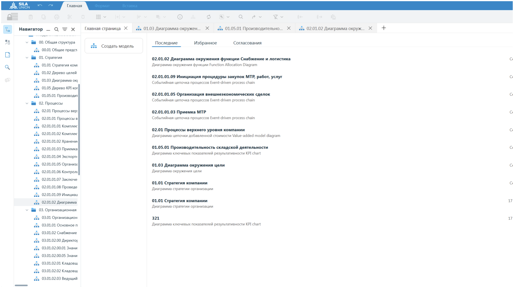Click the search icon in the left sidebar
Screen dimensions: 513x287
(7, 67)
